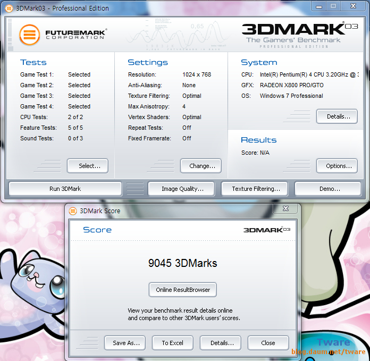Click the Fixed Framerate value Off
Viewport: 370px width, 361px height.
187,138
